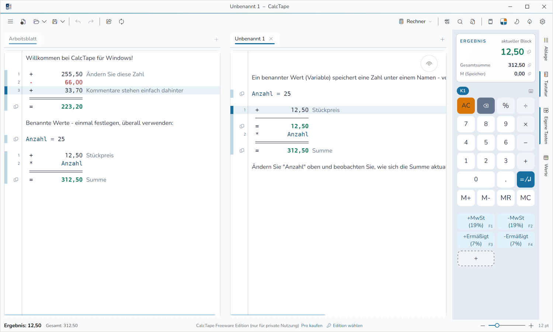Copy the 12,50 result value
Viewport: 553px width, 332px height.
(x=529, y=52)
